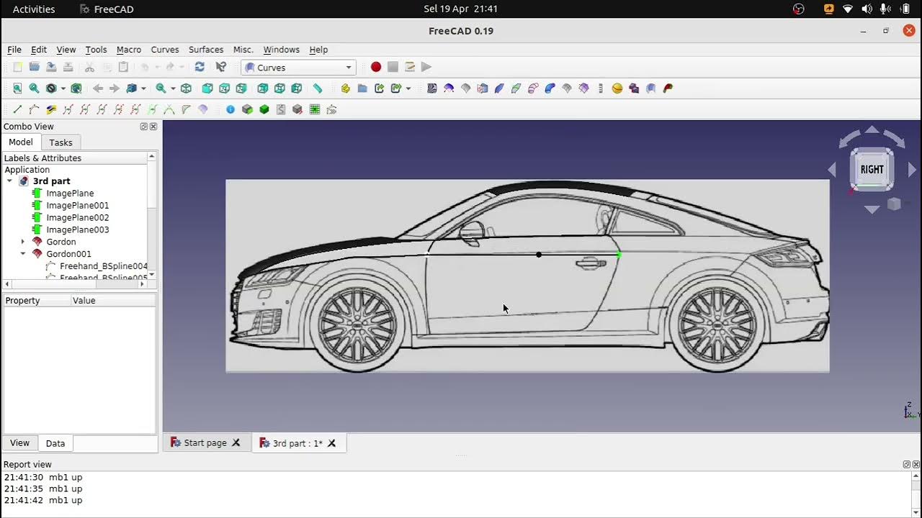The image size is (922, 518).
Task: Click the pink sweep surface icon
Action: click(533, 88)
